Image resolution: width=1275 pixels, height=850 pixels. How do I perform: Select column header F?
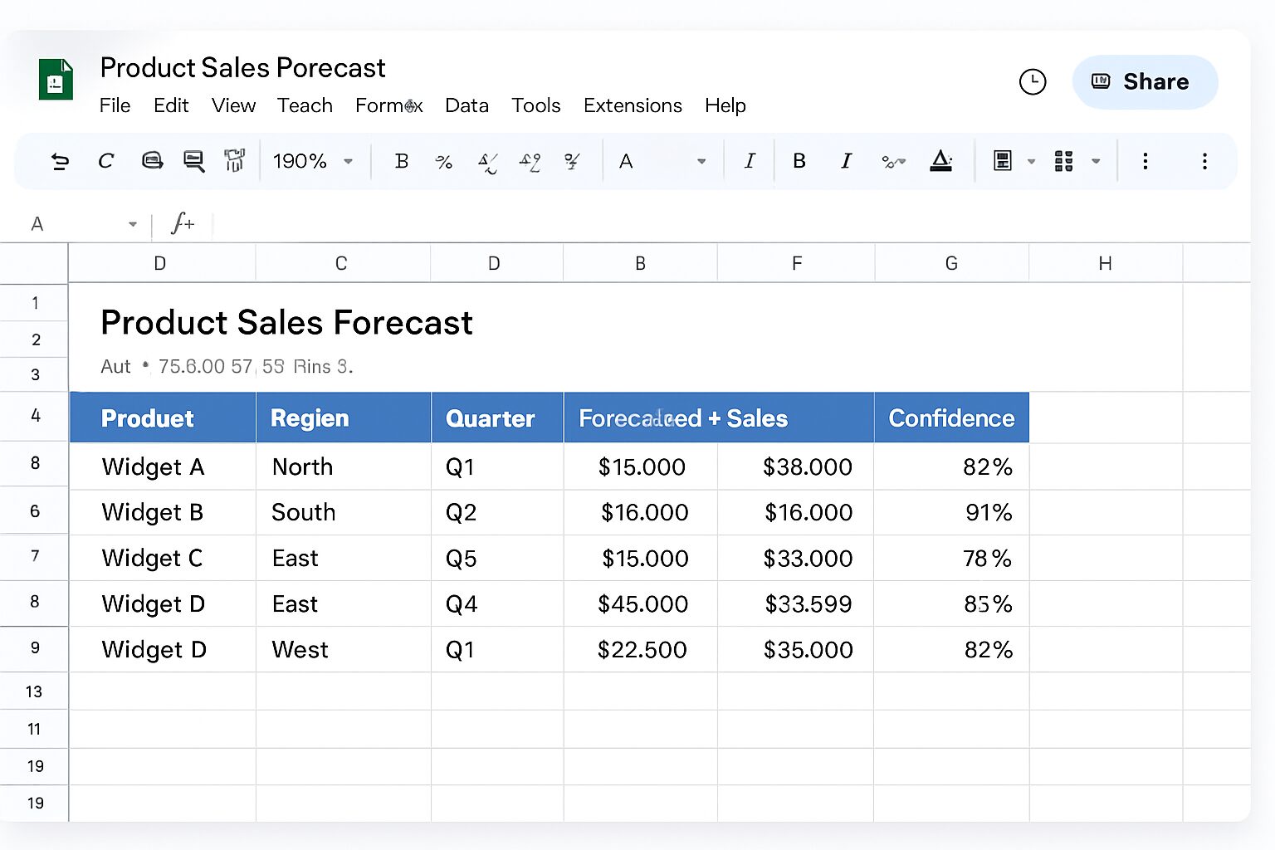[796, 263]
